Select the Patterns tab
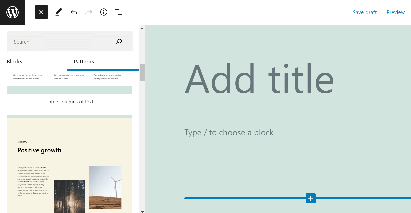The width and height of the screenshot is (411, 213). 84,61
